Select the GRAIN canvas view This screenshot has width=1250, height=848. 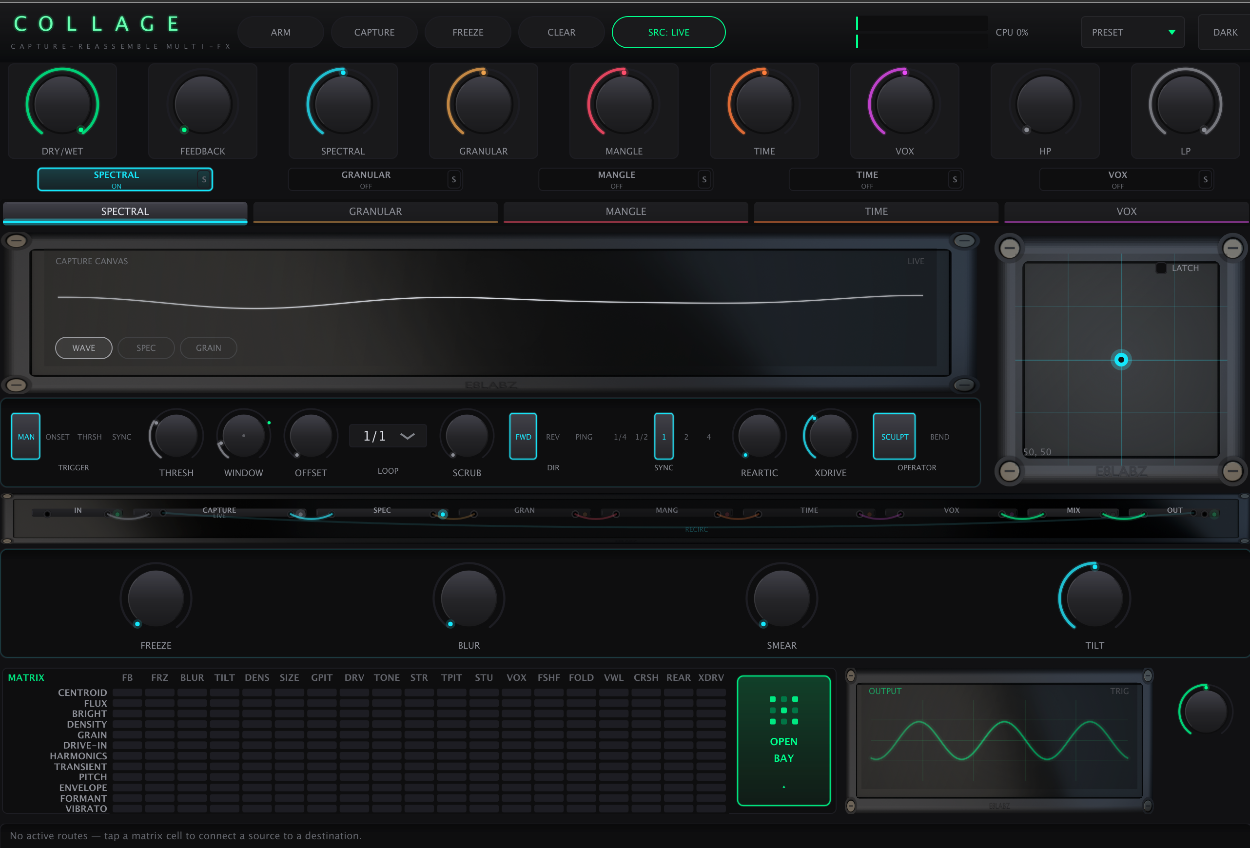coord(208,348)
